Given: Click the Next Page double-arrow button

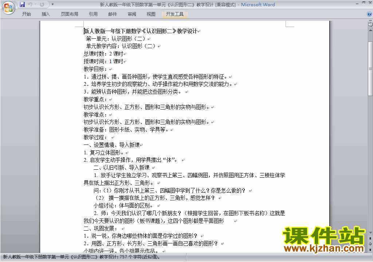Looking at the screenshot, I should coord(370,250).
